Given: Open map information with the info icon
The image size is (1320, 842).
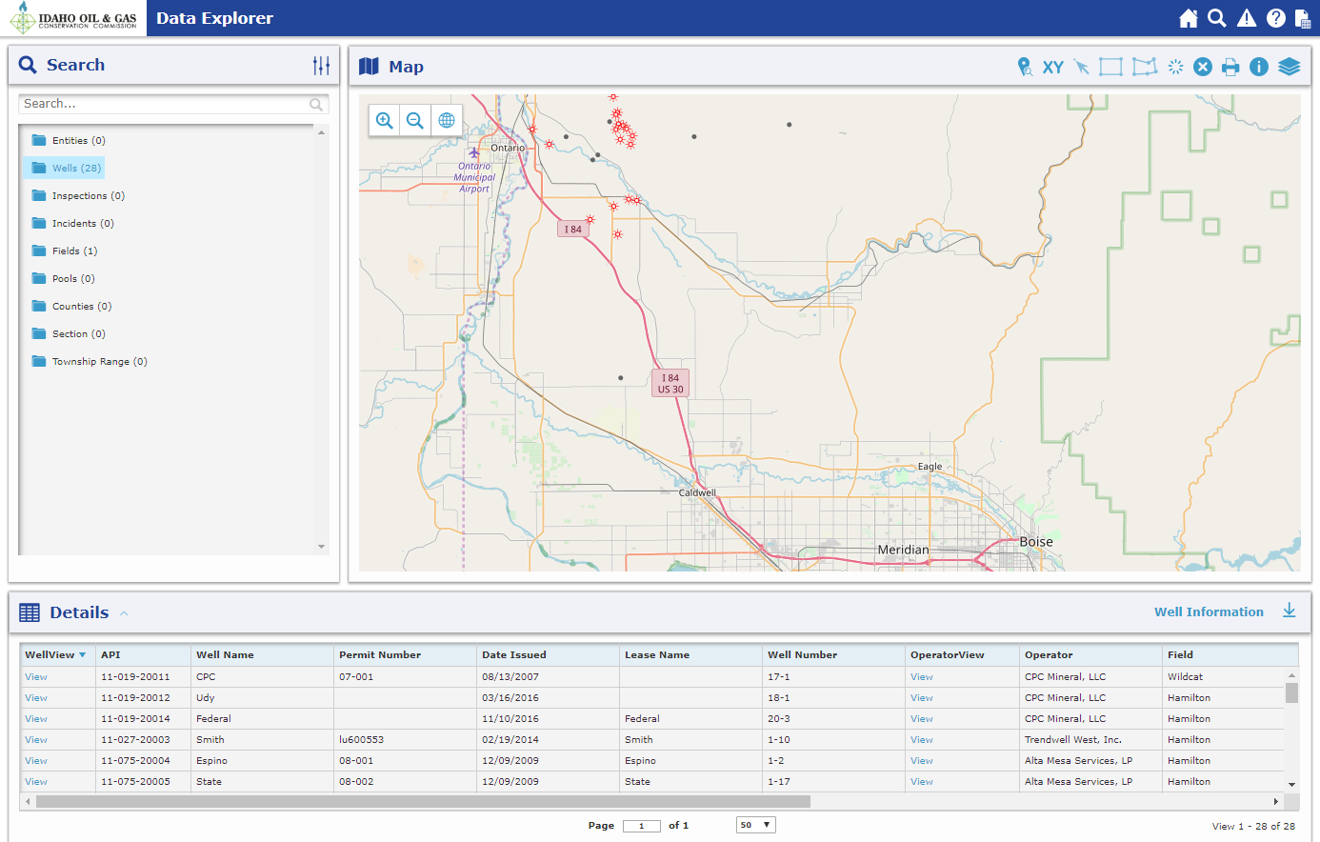Looking at the screenshot, I should point(1258,67).
